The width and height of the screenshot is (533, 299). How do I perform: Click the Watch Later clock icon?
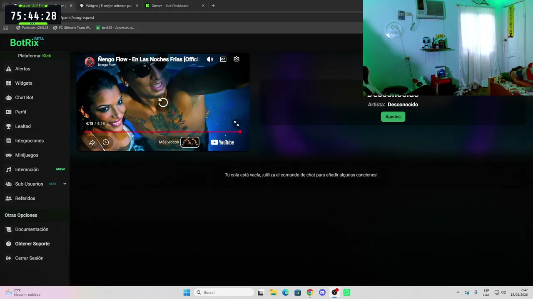[x=106, y=142]
